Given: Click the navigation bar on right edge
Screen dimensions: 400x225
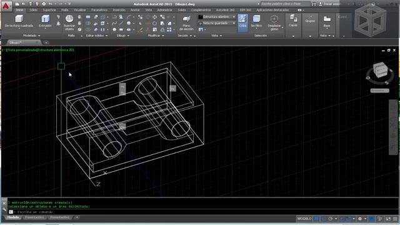Looking at the screenshot, I should (393, 127).
